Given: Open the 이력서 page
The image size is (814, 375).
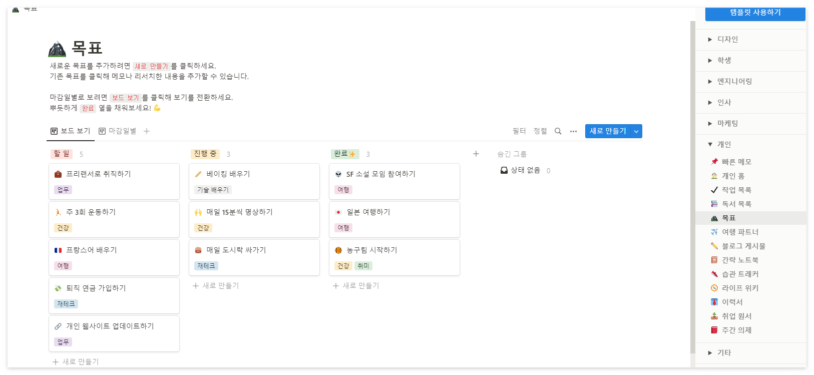Looking at the screenshot, I should 731,301.
